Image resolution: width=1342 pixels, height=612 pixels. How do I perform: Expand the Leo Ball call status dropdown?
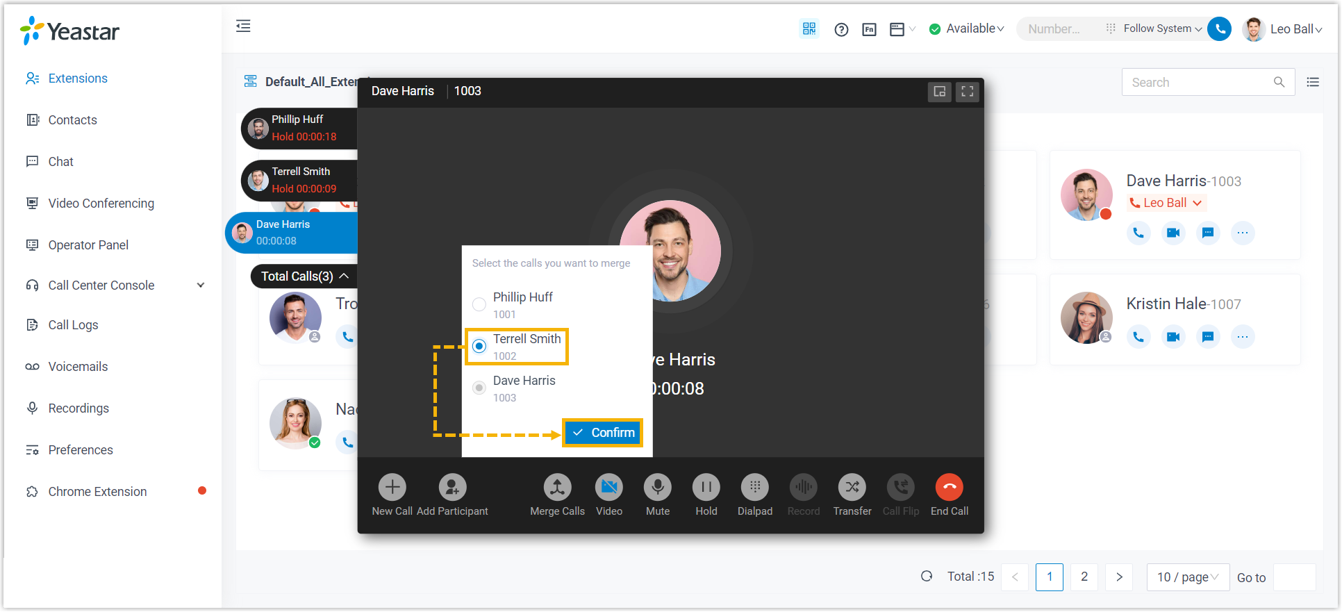click(x=1166, y=203)
